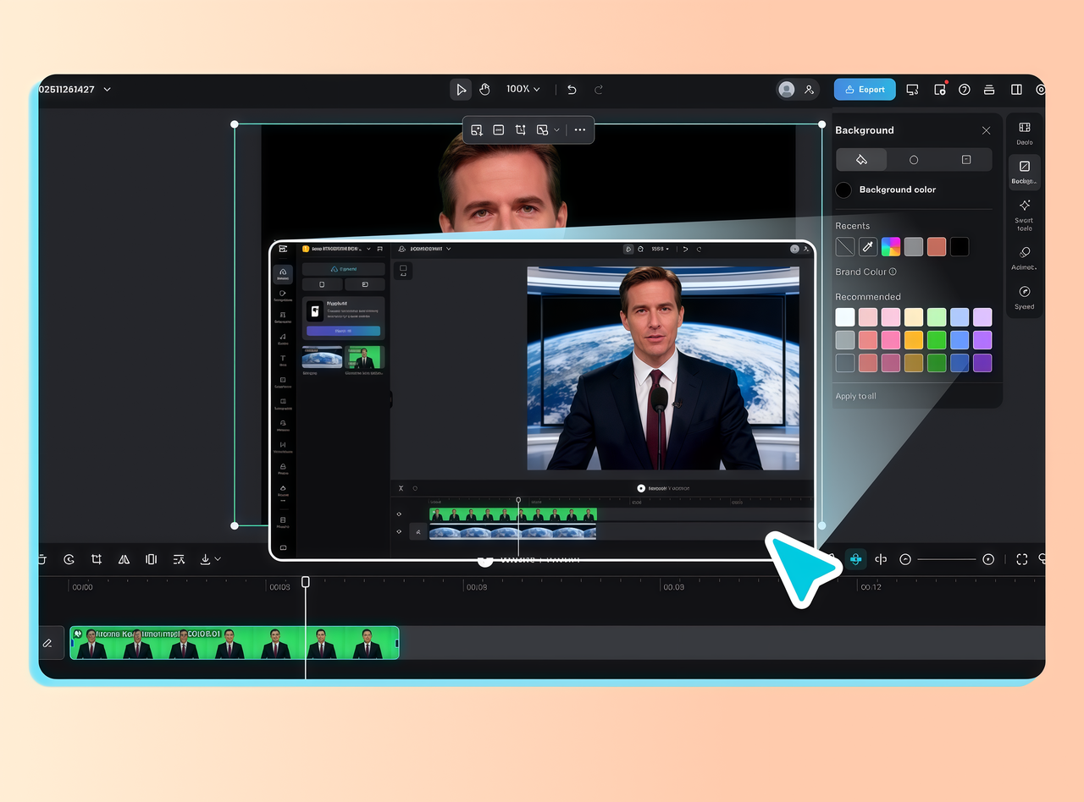Select the green screen thumbnail in inset panel
Screen dimensions: 1084x802
pos(365,357)
